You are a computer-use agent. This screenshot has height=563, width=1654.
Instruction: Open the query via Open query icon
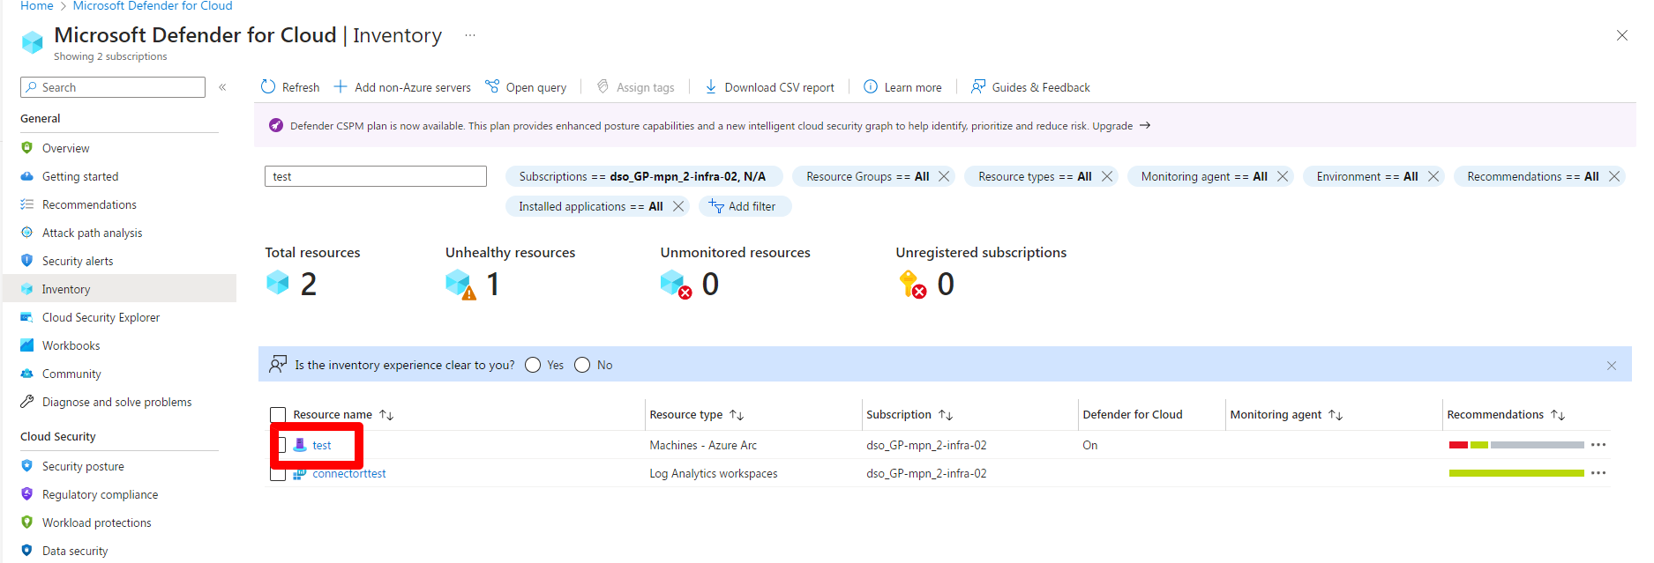492,86
